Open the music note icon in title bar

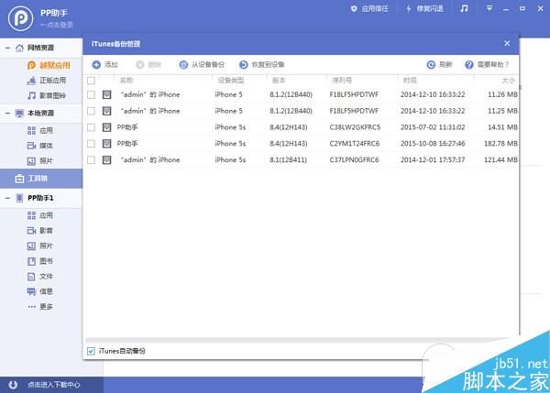464,8
